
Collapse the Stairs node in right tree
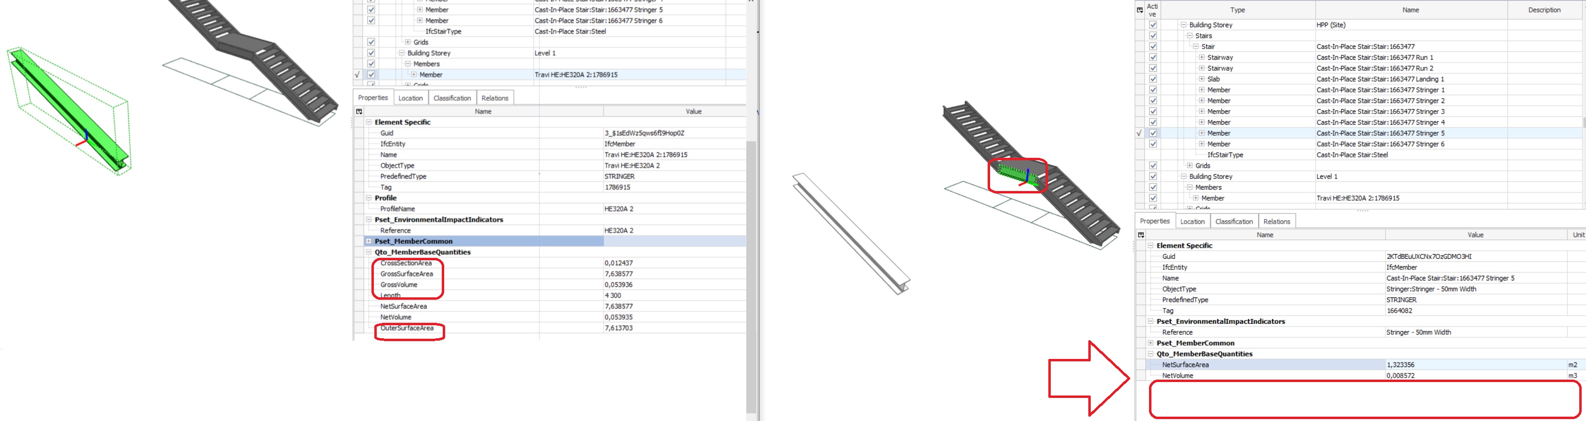pos(1189,36)
